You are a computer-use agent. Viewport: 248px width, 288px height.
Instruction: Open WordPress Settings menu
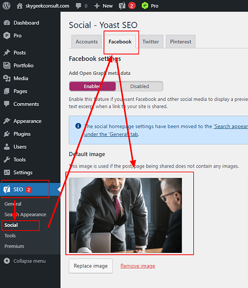coord(30,172)
